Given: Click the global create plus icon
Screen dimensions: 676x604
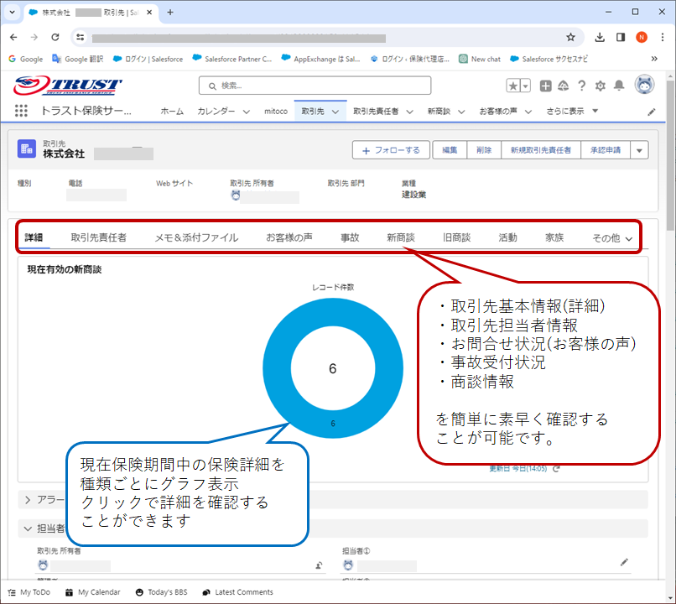Looking at the screenshot, I should click(546, 86).
